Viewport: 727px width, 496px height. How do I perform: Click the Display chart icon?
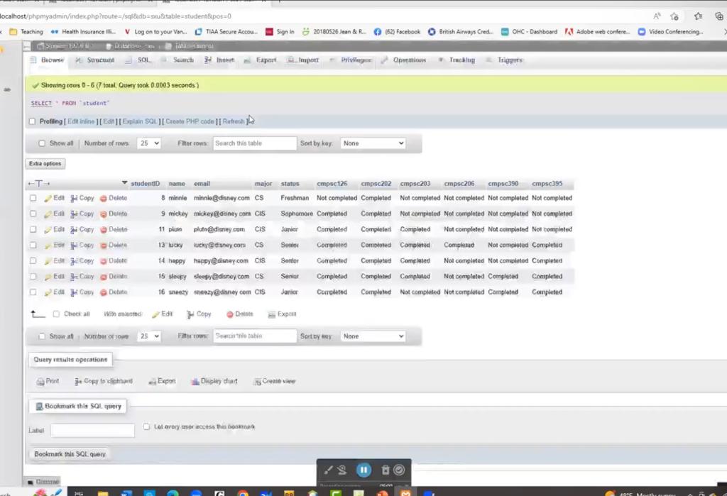pos(195,382)
